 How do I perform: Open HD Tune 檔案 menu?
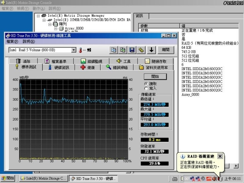pyautogui.click(x=12, y=42)
